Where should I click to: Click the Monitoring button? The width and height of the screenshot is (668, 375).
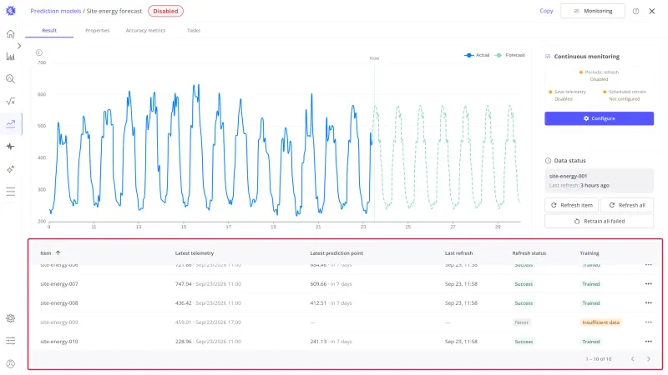[x=593, y=11]
